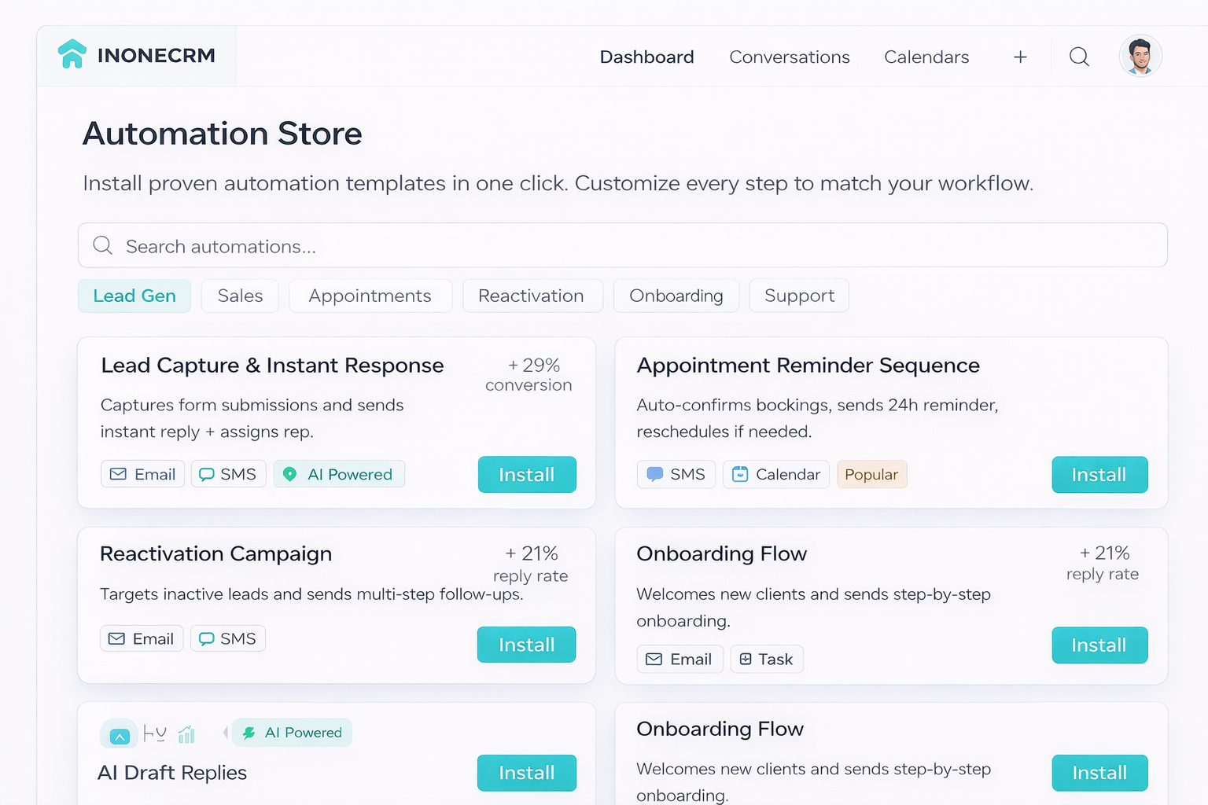
Task: Click the plus icon in the navigation bar
Action: click(1020, 57)
